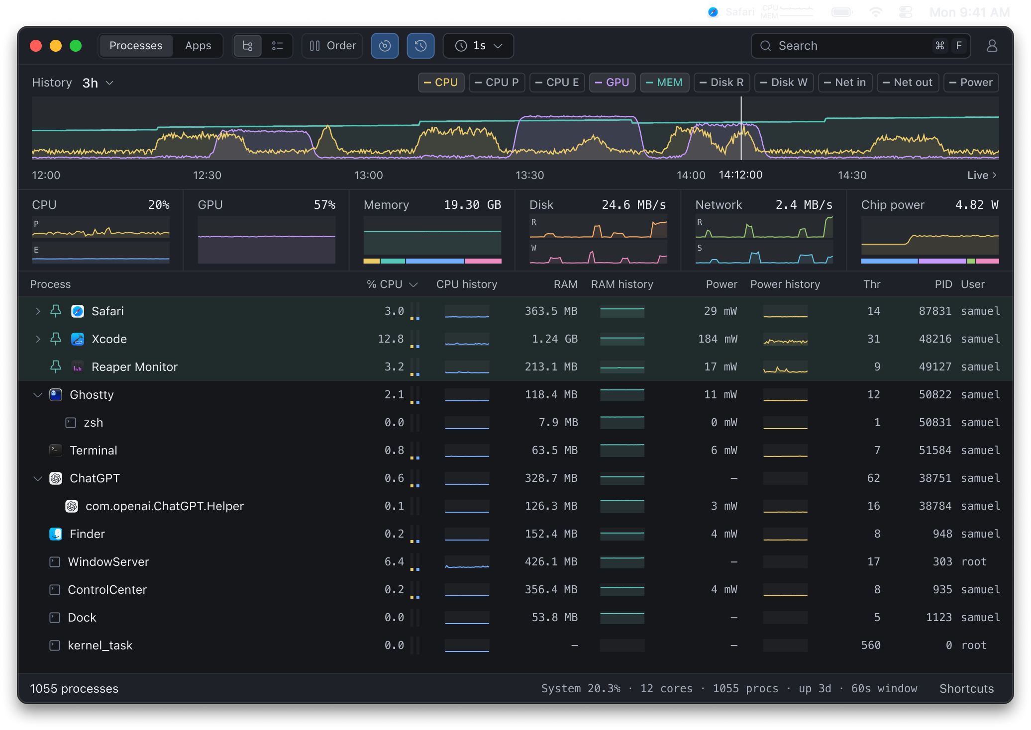Unpin Xcode from the top
The image size is (1031, 730).
click(56, 339)
